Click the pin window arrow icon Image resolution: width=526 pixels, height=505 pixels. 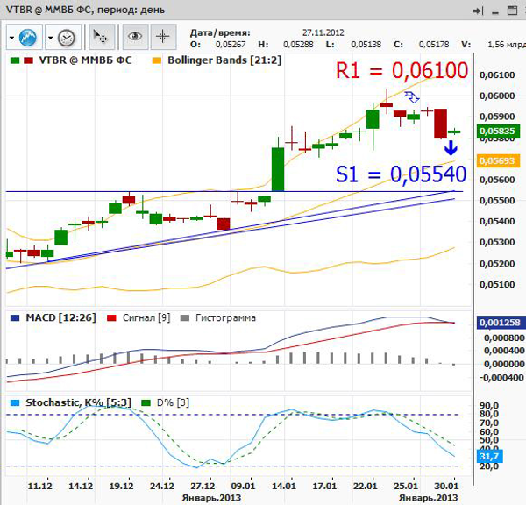(x=478, y=11)
